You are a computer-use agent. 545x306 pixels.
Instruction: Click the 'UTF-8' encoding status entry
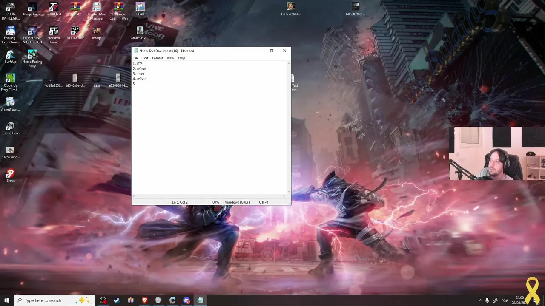pyautogui.click(x=264, y=202)
